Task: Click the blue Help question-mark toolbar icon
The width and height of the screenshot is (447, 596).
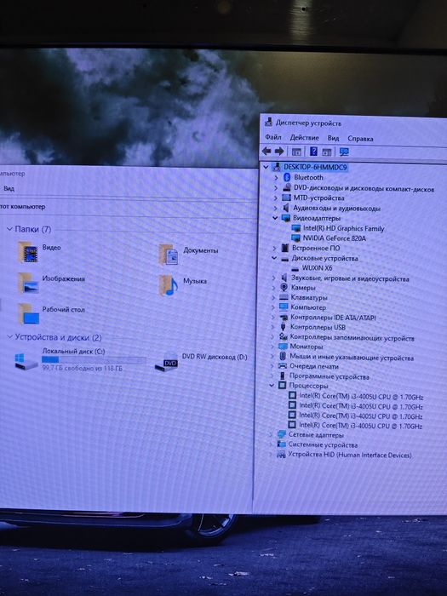Action: coord(313,152)
